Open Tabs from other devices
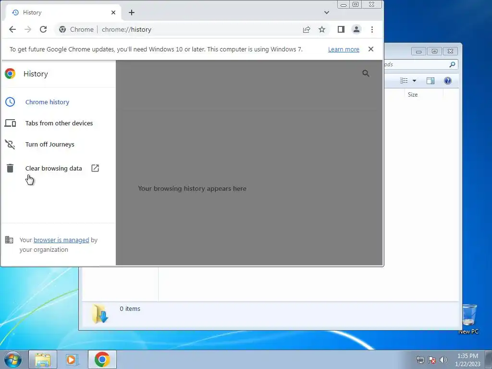492x369 pixels. tap(59, 123)
